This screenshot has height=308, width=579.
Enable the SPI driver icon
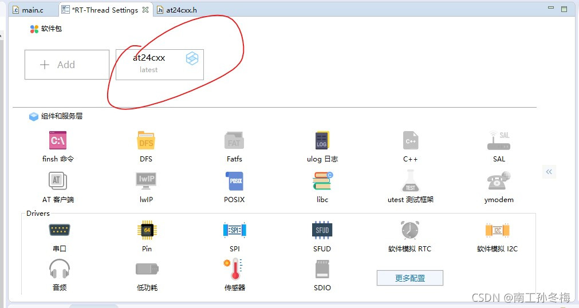pos(234,231)
